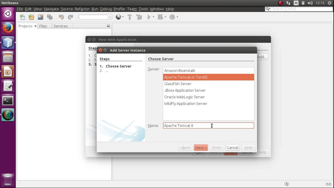Click Cancel in Add Server Instance dialog
Screen dimensions: 334x188
pos(232,148)
